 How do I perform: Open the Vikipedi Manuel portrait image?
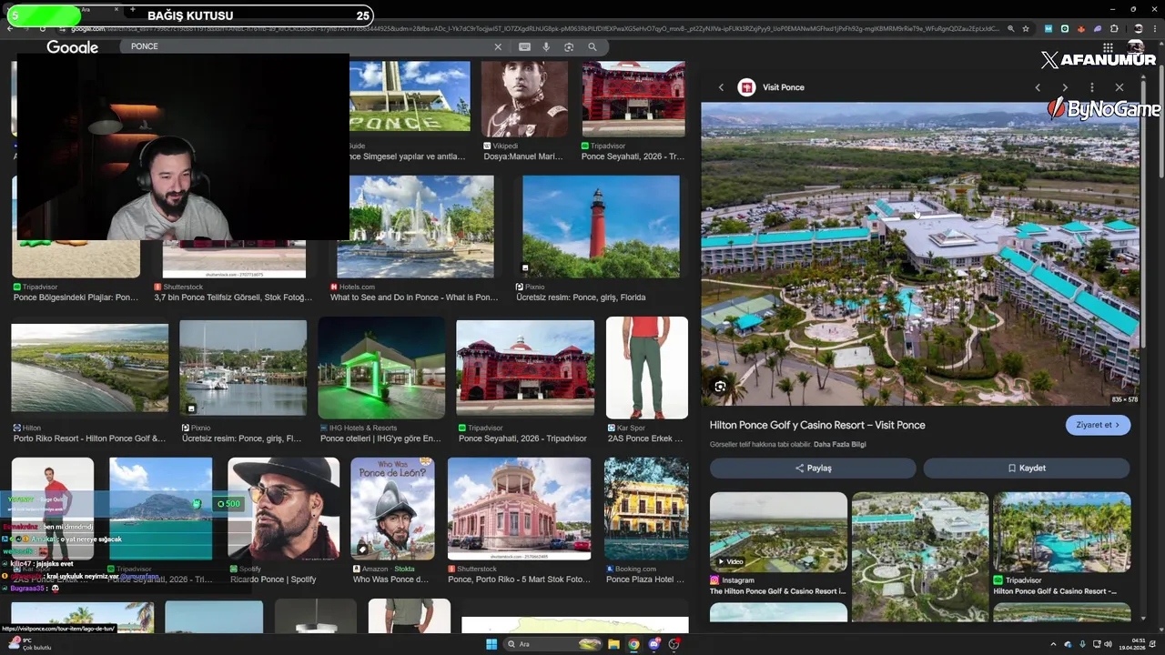tap(524, 98)
